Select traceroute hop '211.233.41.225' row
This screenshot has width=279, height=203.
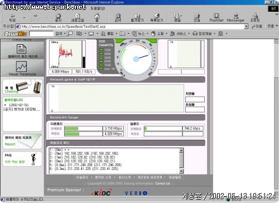[x=84, y=169]
